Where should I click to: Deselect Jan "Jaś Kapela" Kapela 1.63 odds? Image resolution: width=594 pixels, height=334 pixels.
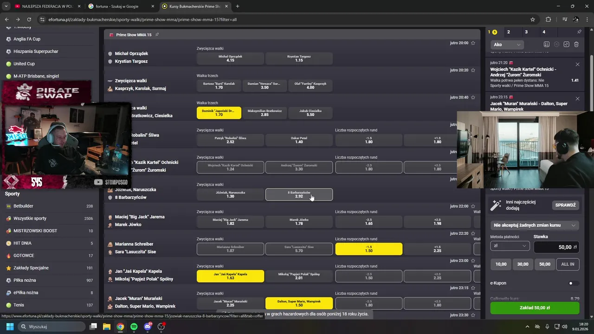click(x=230, y=276)
